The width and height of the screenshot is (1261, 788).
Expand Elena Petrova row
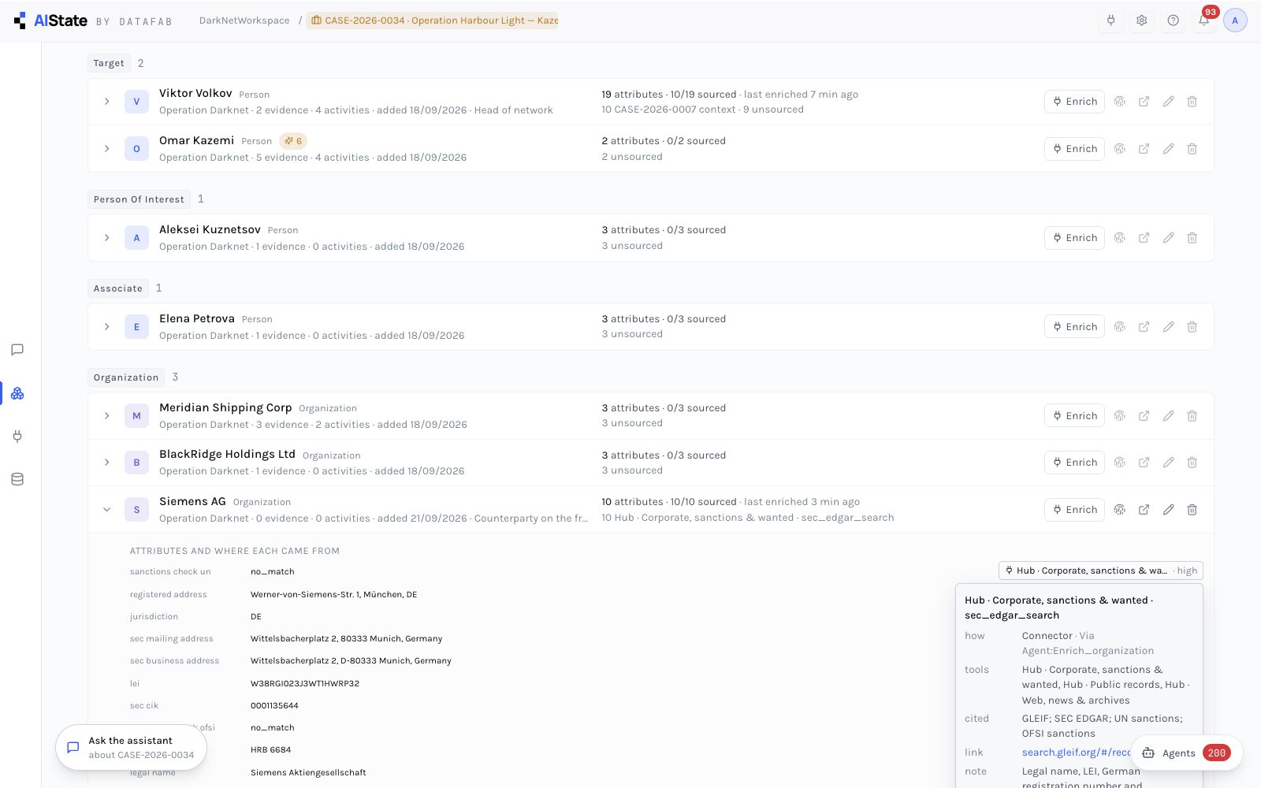point(106,327)
